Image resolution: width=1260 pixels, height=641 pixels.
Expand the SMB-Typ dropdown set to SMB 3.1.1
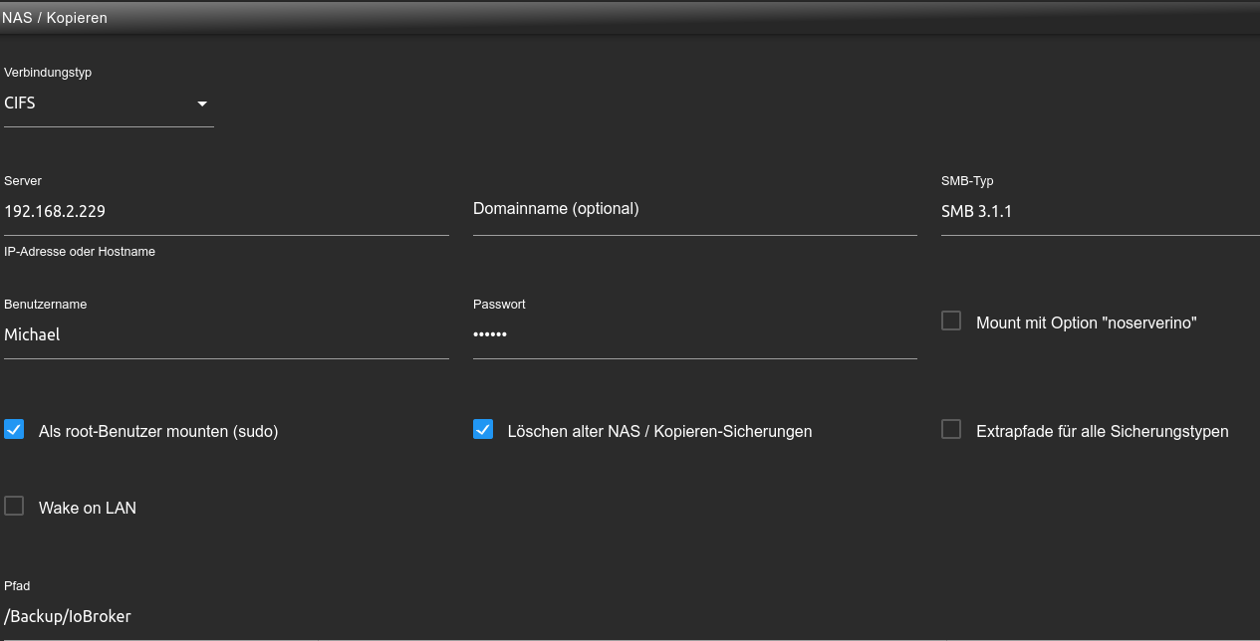coord(1096,211)
